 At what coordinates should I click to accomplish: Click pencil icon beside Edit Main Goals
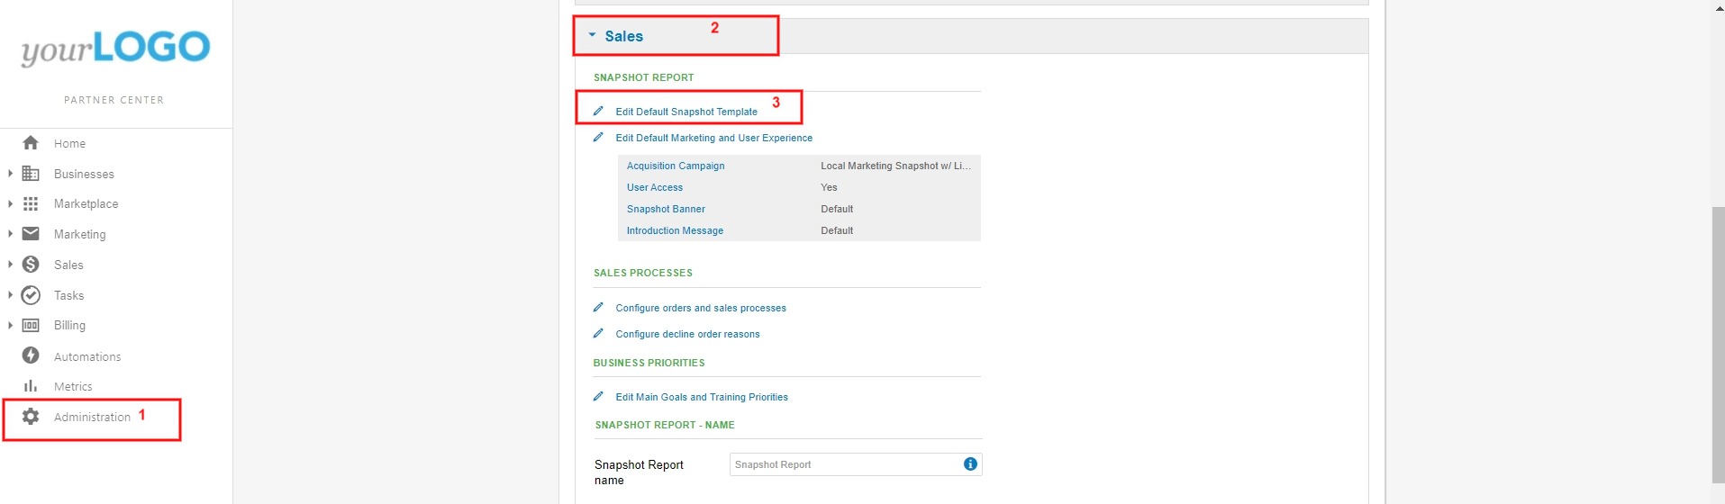coord(598,396)
